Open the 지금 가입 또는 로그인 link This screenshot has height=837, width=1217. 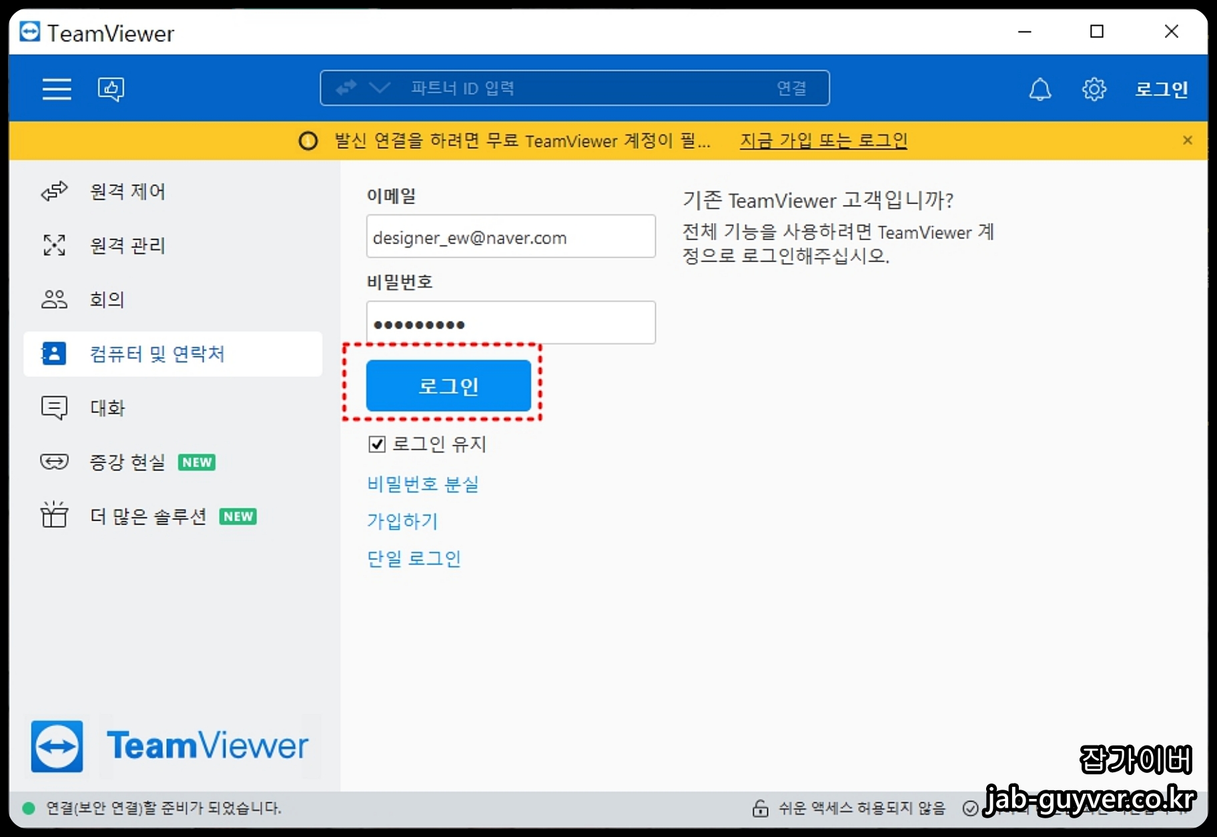tap(823, 141)
